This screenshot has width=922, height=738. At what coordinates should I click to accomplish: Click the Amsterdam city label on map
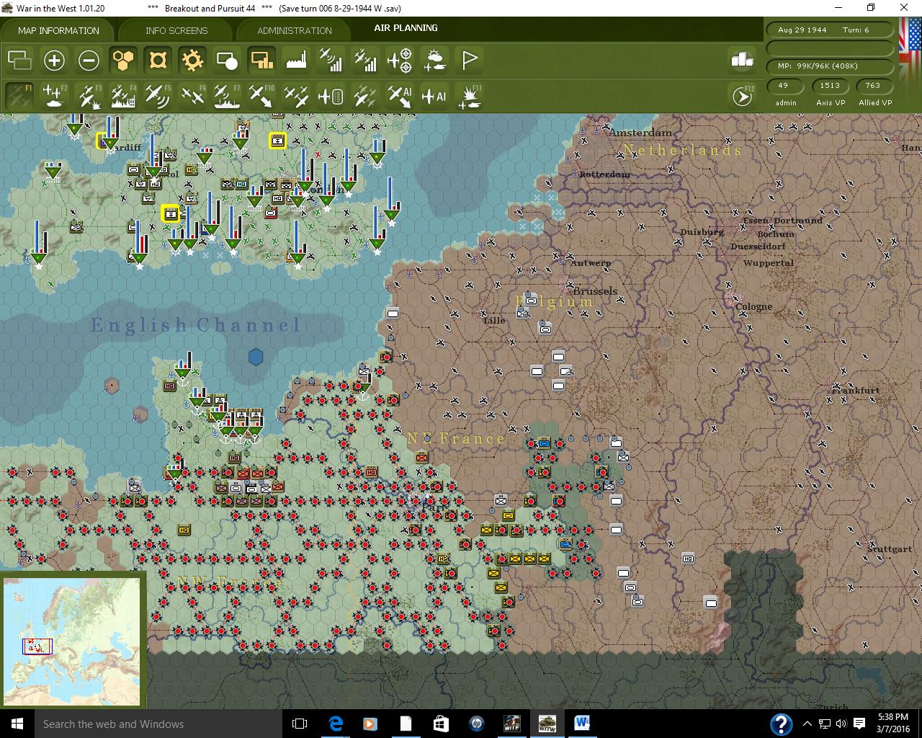point(640,133)
